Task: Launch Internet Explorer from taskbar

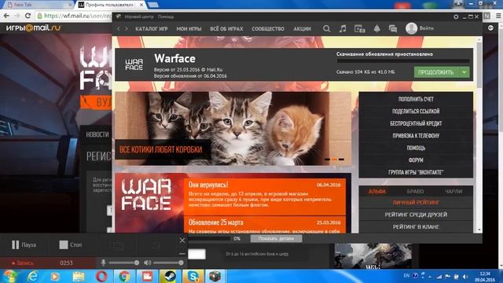Action: click(x=32, y=276)
